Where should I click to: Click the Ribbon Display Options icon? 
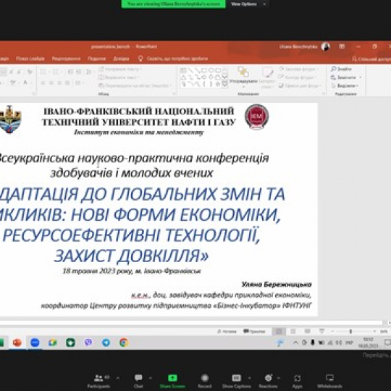[342, 46]
